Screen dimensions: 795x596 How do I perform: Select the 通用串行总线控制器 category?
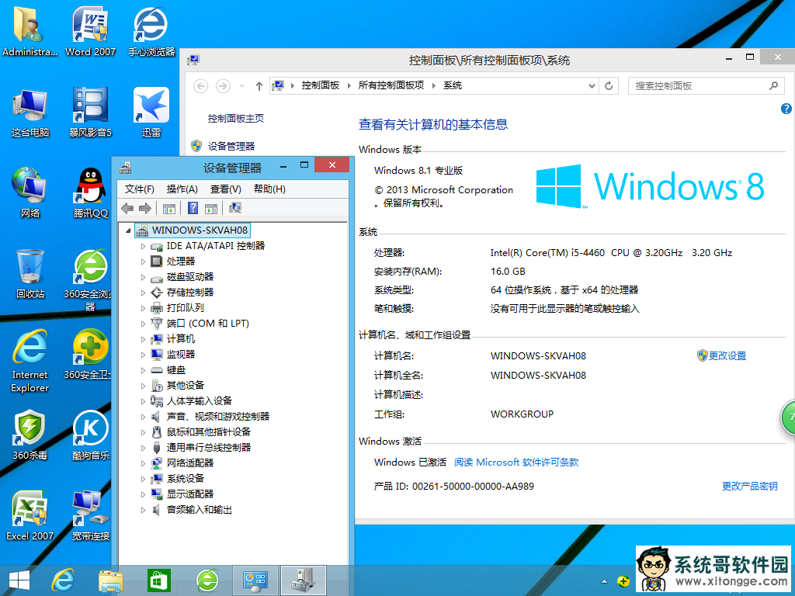click(x=208, y=448)
